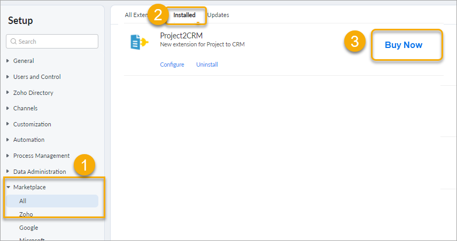
Task: Focus the Setup search field
Action: tap(52, 41)
